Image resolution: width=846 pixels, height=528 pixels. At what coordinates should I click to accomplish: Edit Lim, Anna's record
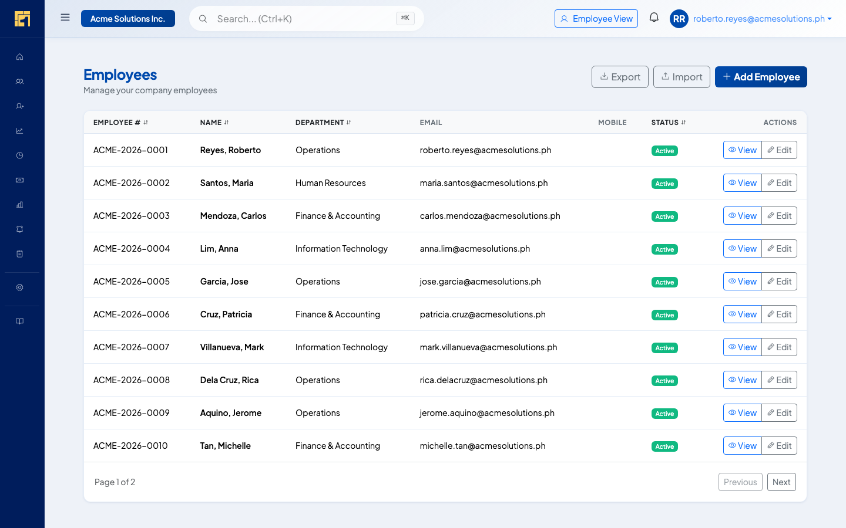[780, 249]
